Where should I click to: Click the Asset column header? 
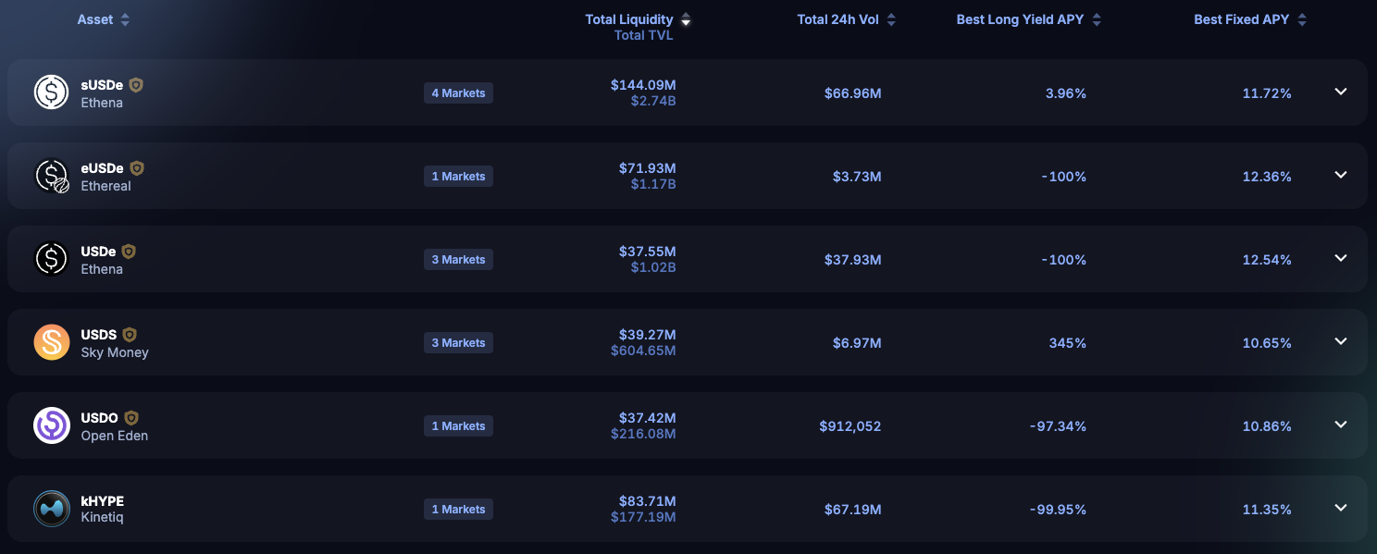coord(95,20)
